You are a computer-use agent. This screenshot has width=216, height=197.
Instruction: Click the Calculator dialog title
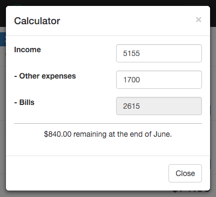[x=37, y=21]
